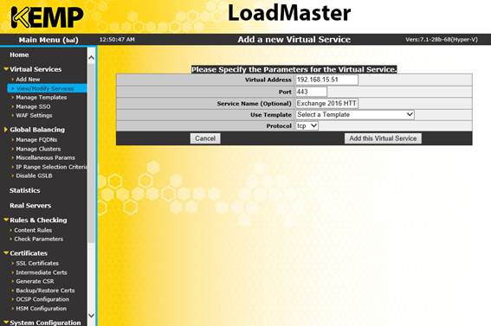Focus the Virtual Address field

(326, 80)
